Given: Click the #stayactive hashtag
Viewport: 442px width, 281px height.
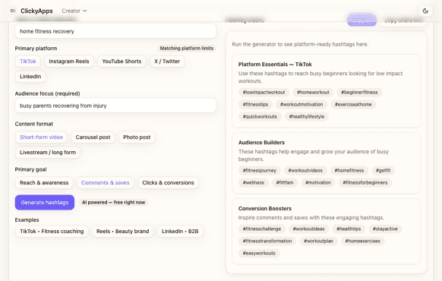Looking at the screenshot, I should coord(385,229).
